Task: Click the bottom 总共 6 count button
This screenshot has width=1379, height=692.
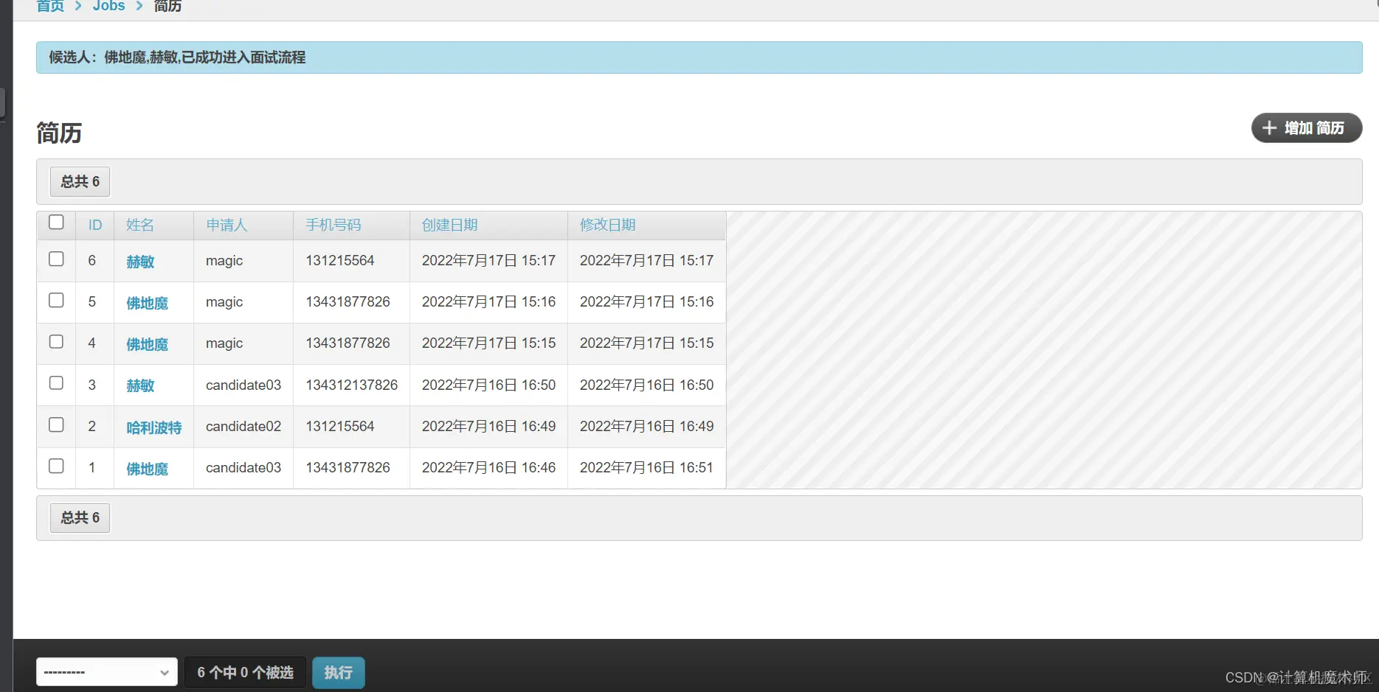Action: (x=80, y=518)
